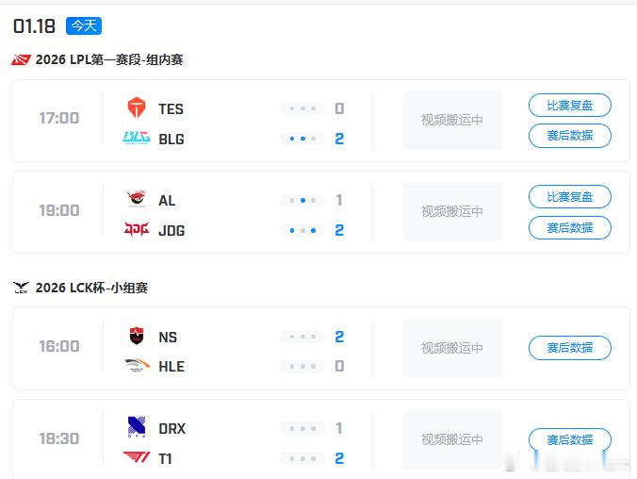This screenshot has width=637, height=479.
Task: Open 赛后数据 for TES vs BLG
Action: tap(570, 136)
